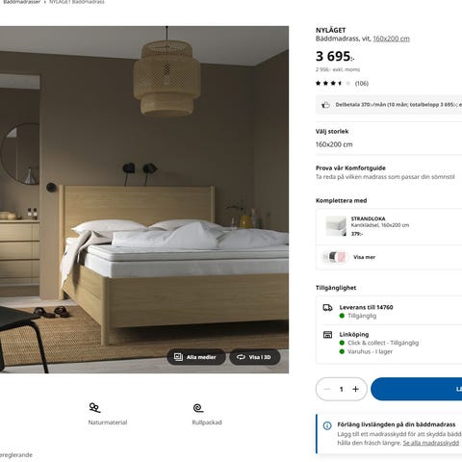Open the Alla medier gallery button
Image resolution: width=462 pixels, height=462 pixels.
pos(196,357)
